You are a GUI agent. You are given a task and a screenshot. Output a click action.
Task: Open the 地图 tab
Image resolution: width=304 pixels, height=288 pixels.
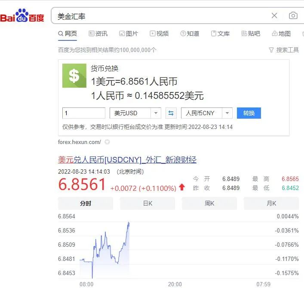point(281,34)
